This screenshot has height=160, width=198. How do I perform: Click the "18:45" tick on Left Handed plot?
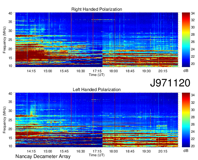pyautogui.click(x=130, y=151)
